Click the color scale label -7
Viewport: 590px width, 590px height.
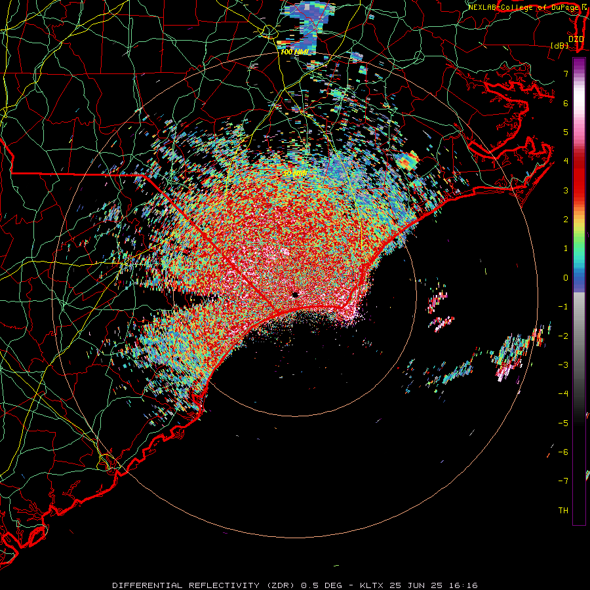tap(563, 481)
